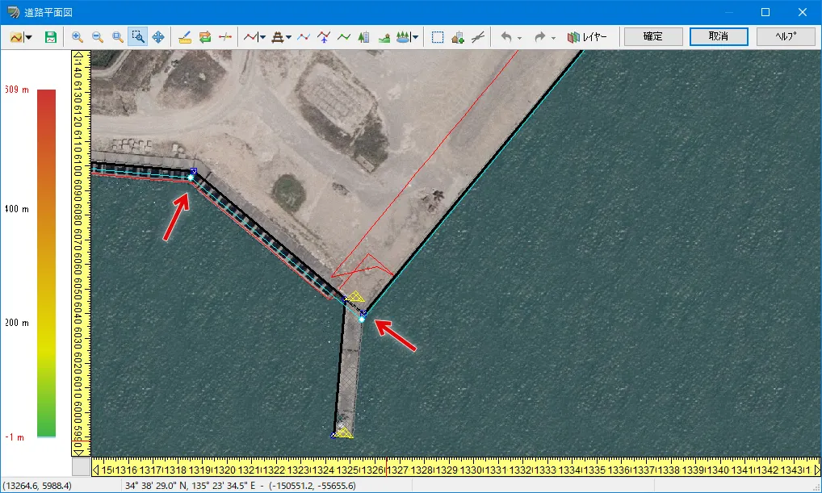The width and height of the screenshot is (822, 493).
Task: Activate the pan arrows tool
Action: tap(158, 37)
